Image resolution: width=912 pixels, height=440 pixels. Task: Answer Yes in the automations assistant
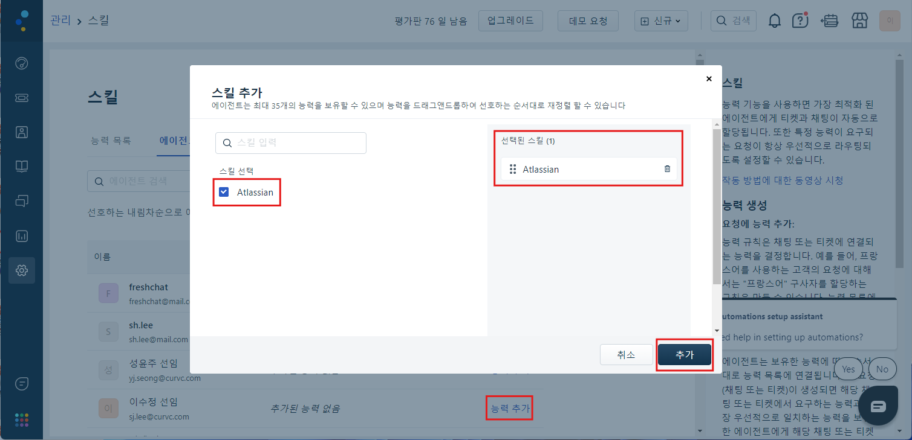pyautogui.click(x=848, y=369)
